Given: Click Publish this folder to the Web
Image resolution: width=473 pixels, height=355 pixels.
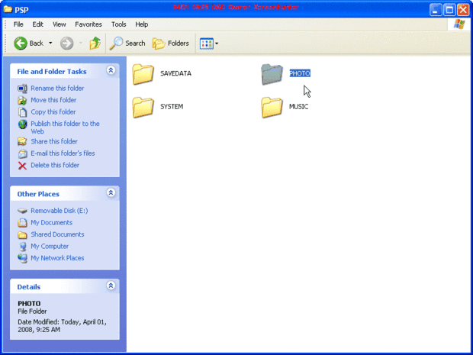Looking at the screenshot, I should (x=65, y=127).
